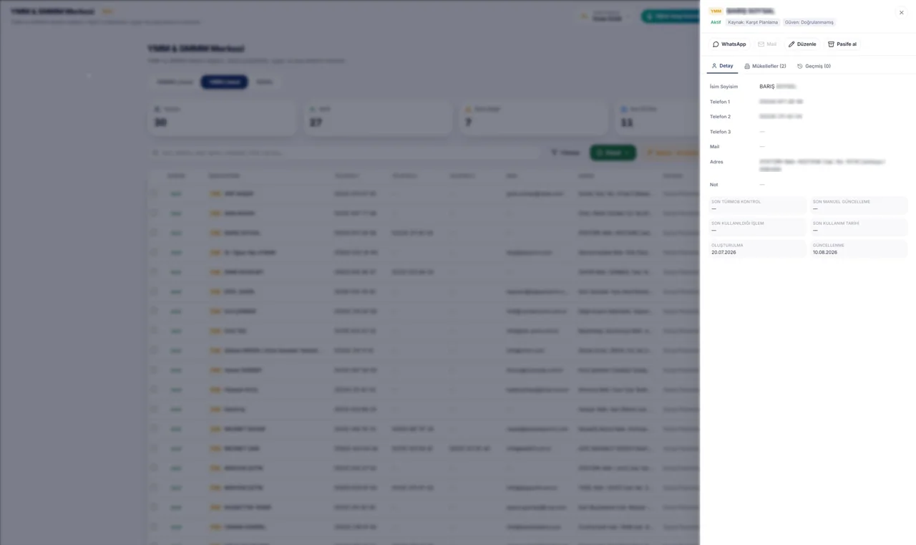Click the Son Kullanım Tarihi card

pyautogui.click(x=859, y=227)
